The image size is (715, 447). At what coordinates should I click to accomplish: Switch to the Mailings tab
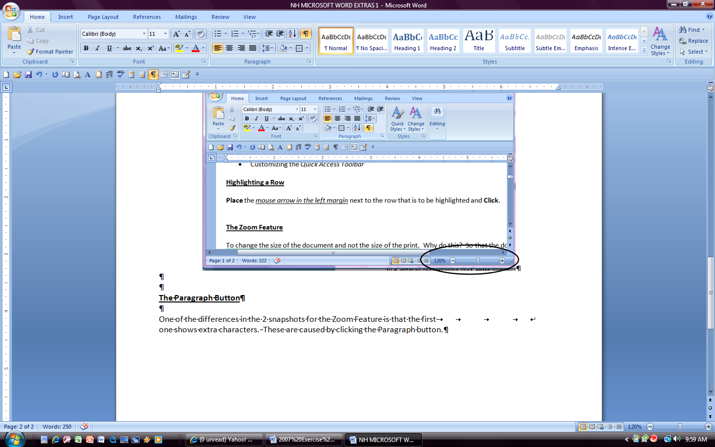[186, 17]
